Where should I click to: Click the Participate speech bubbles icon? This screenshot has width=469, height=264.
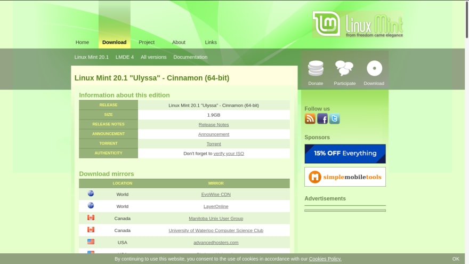coord(344,68)
